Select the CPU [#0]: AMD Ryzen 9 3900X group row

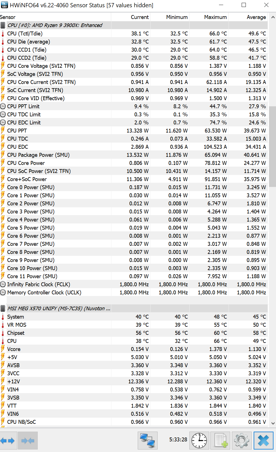tap(134, 25)
